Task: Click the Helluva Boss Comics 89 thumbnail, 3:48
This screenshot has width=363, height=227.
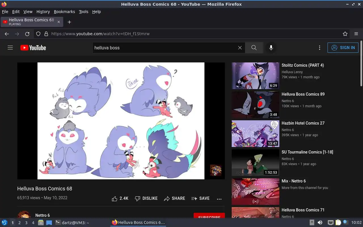Action: (x=256, y=105)
